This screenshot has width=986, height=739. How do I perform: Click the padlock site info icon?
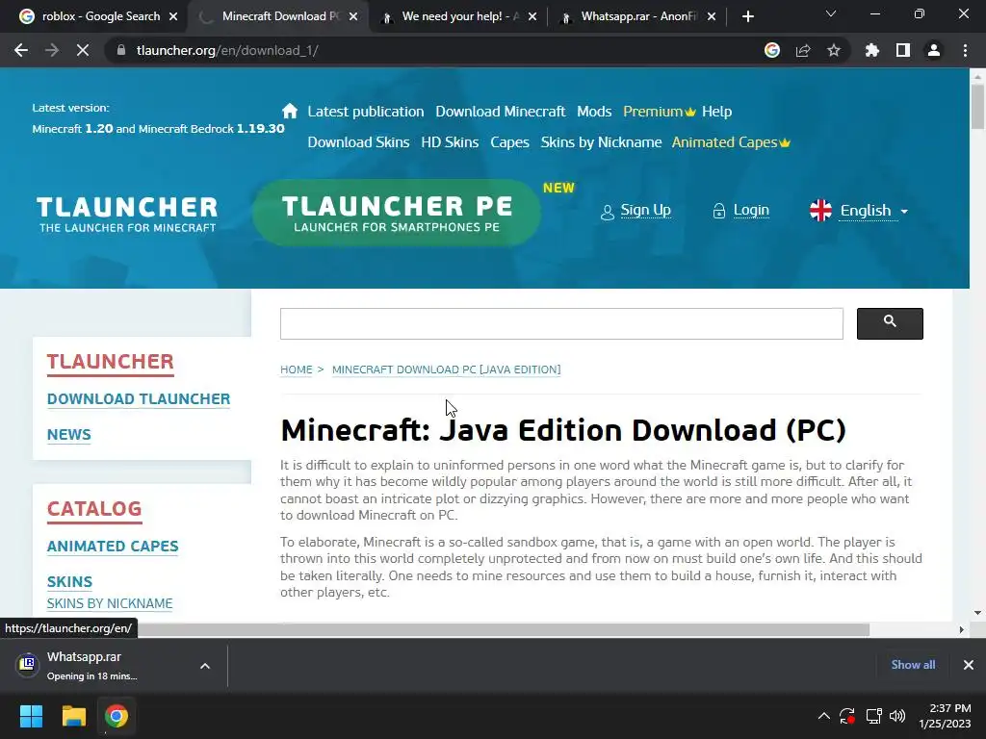point(120,50)
